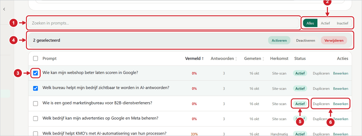Viewport: 362px width, 136px height.
Task: Click the 'Handmatig' Herkomst cell
Action: 279,134
